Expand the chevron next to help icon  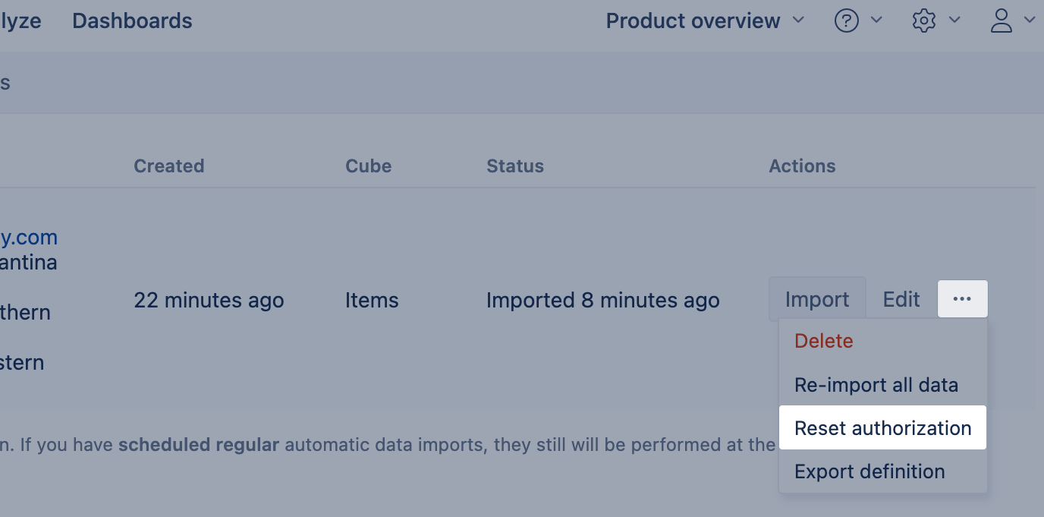[x=876, y=20]
